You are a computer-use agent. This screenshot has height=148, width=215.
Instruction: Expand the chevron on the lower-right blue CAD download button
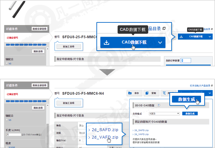(210, 93)
